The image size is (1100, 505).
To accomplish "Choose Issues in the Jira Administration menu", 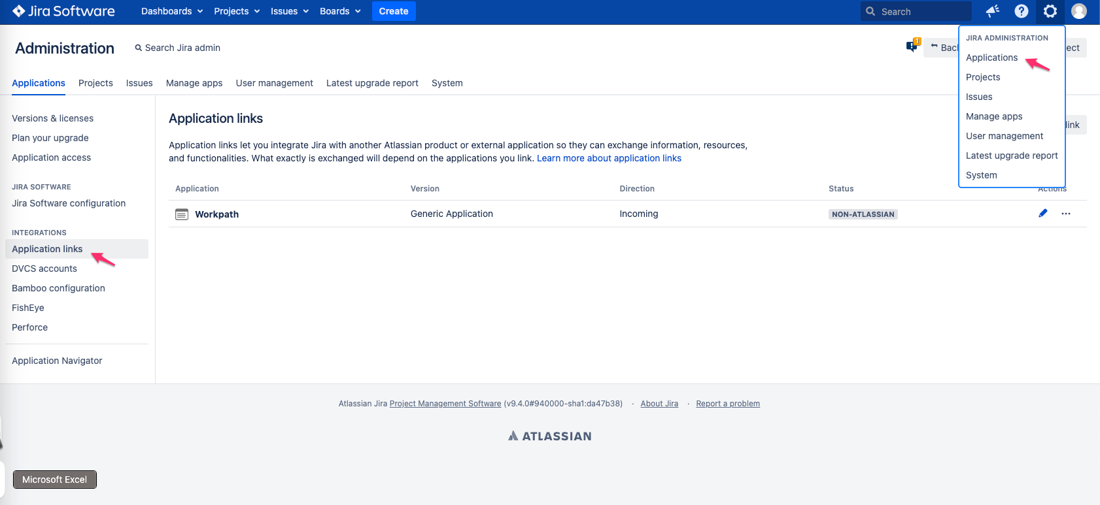I will tap(979, 97).
